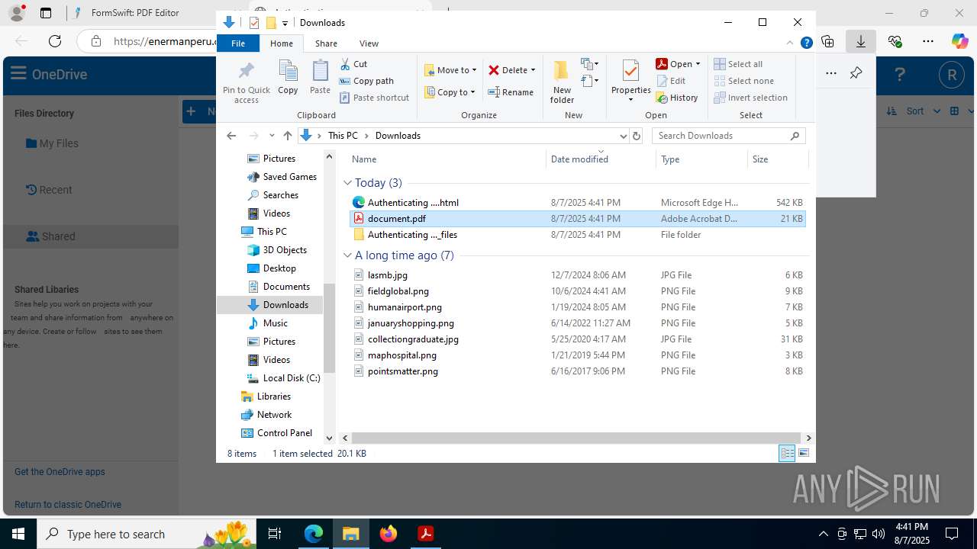
Task: Select the lasmb.jpg file
Action: tap(577, 275)
